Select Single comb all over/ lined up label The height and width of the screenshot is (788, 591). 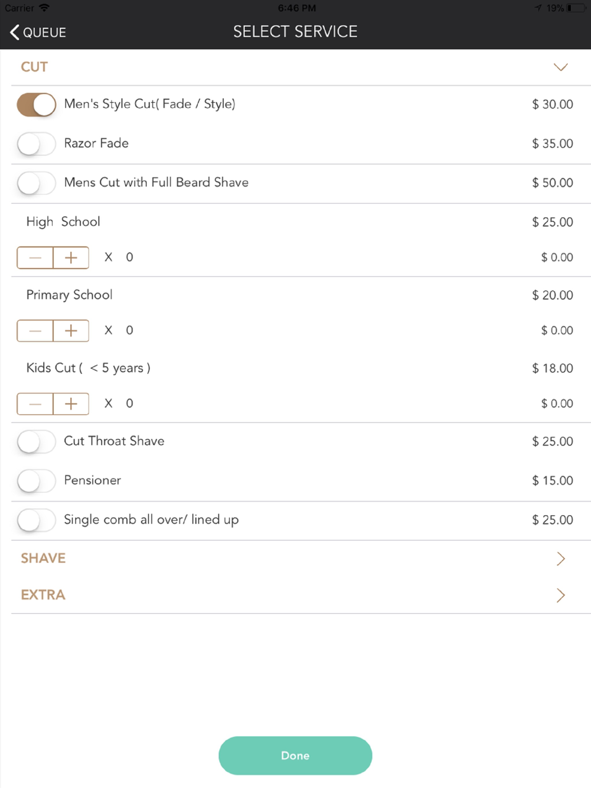[151, 520]
